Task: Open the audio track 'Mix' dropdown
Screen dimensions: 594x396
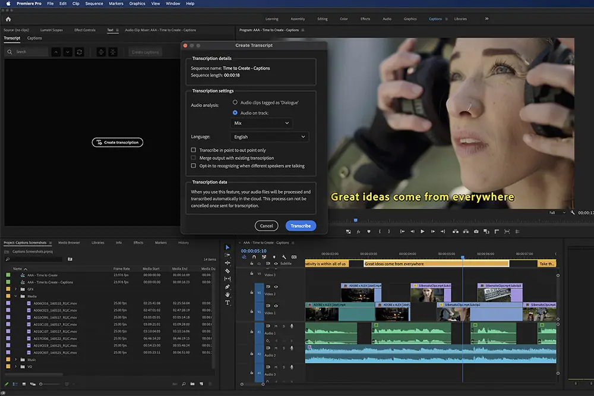Action: click(261, 123)
